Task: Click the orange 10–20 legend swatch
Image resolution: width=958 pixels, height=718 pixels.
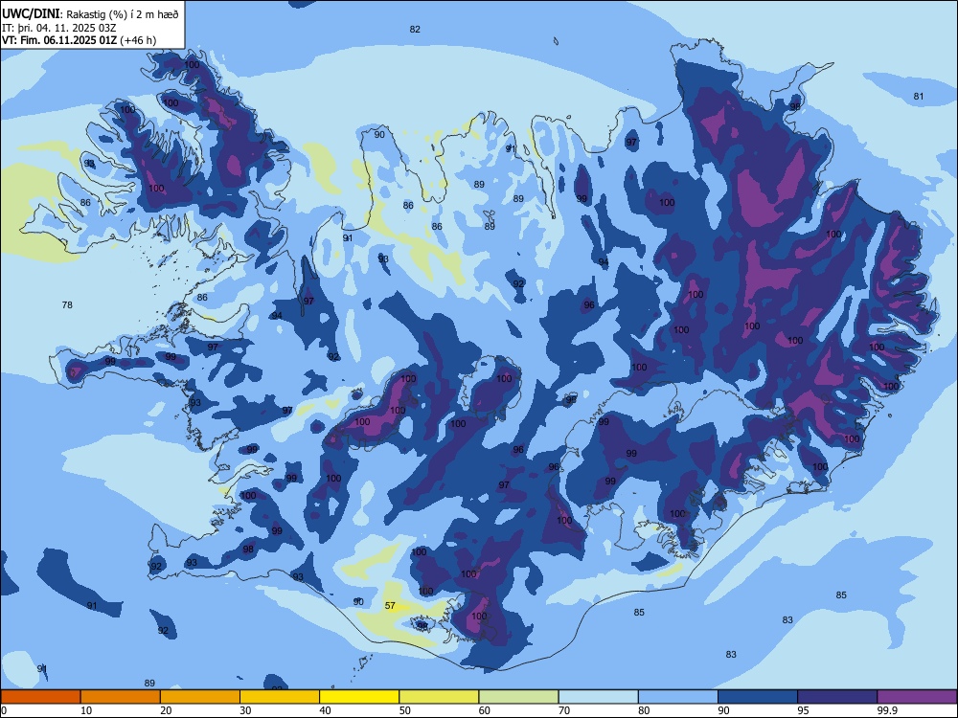Action: pos(121,697)
